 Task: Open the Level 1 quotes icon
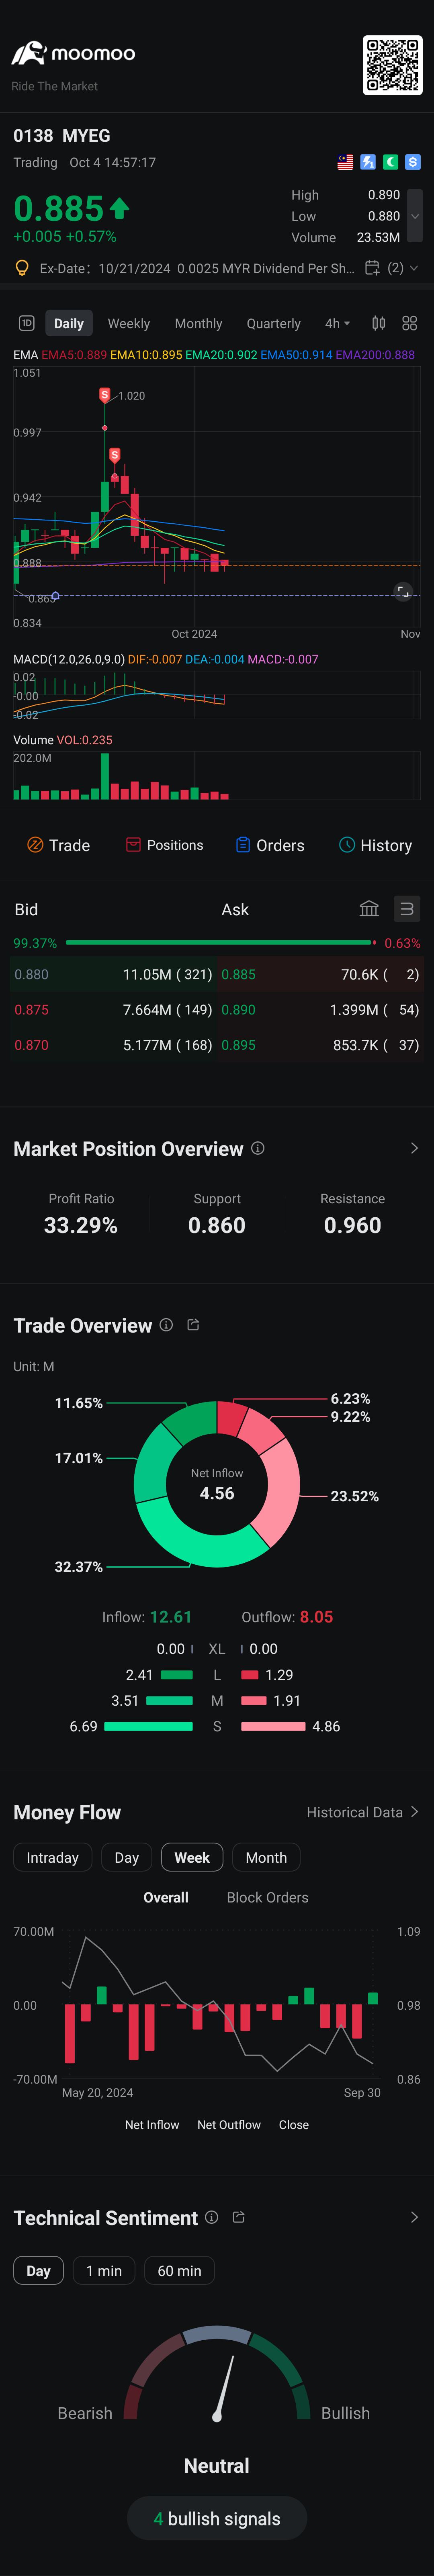point(368,162)
